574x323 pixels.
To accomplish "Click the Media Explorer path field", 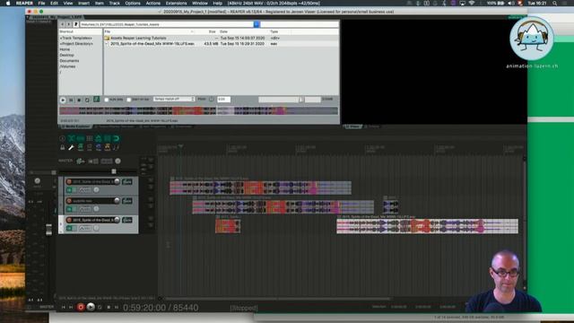I will click(x=167, y=24).
